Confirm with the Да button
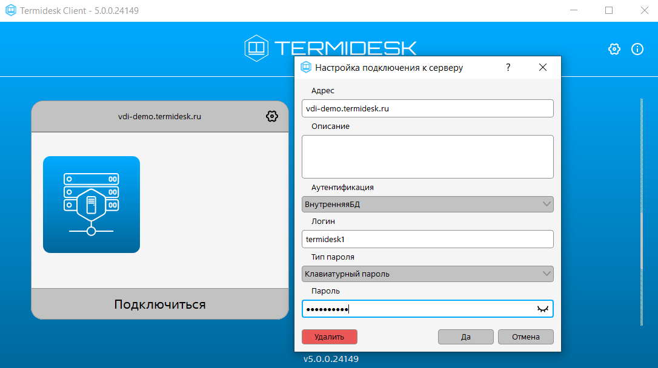The width and height of the screenshot is (658, 368). coord(466,337)
